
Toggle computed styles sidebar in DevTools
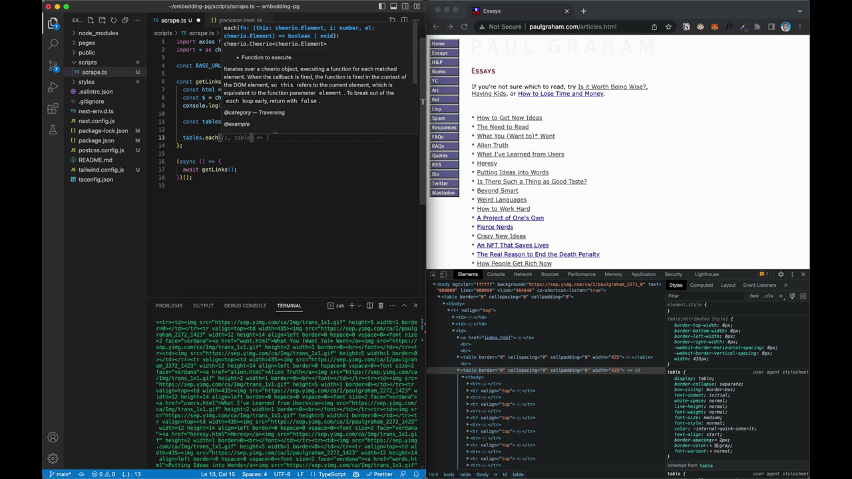point(803,296)
